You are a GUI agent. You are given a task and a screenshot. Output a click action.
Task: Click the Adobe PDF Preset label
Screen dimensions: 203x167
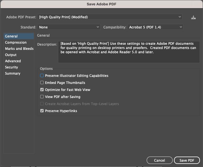coord(21,17)
